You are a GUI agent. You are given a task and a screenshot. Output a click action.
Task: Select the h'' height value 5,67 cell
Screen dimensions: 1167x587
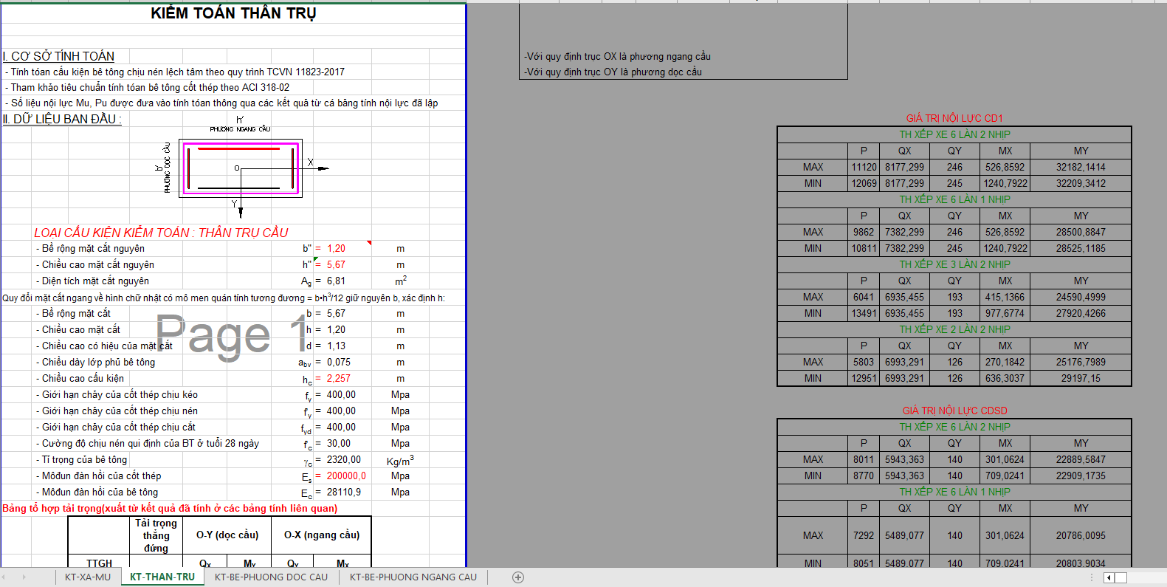click(x=337, y=265)
